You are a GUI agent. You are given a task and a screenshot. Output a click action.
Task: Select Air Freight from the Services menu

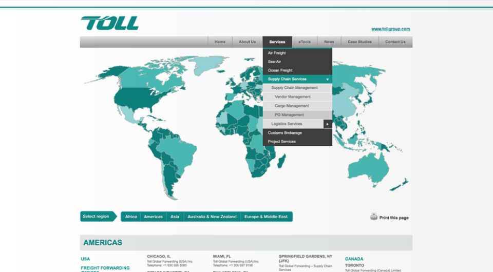pyautogui.click(x=297, y=53)
